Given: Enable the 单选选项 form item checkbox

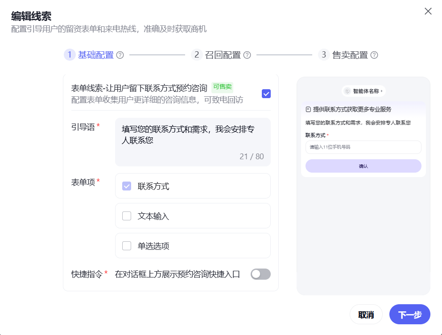Looking at the screenshot, I should point(126,245).
